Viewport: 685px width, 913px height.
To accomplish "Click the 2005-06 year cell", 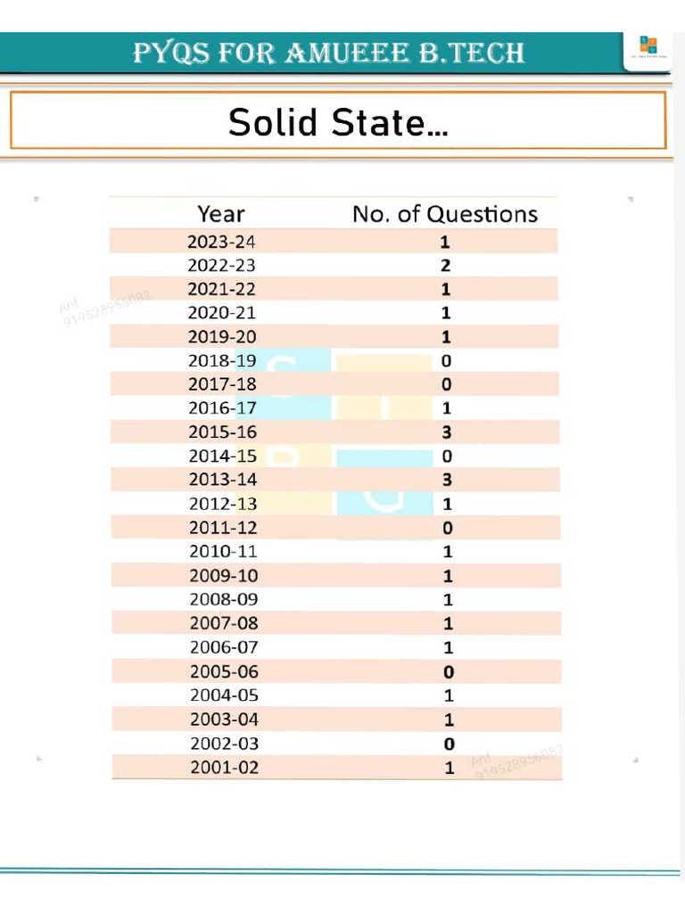I will (224, 671).
